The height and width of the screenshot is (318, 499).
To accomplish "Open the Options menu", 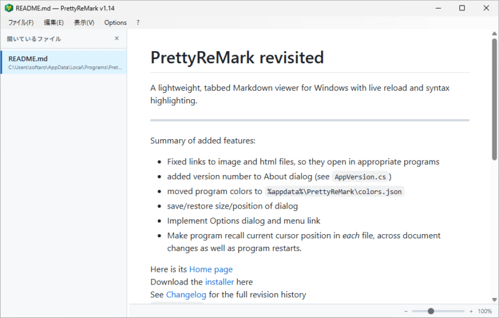I will coord(116,22).
